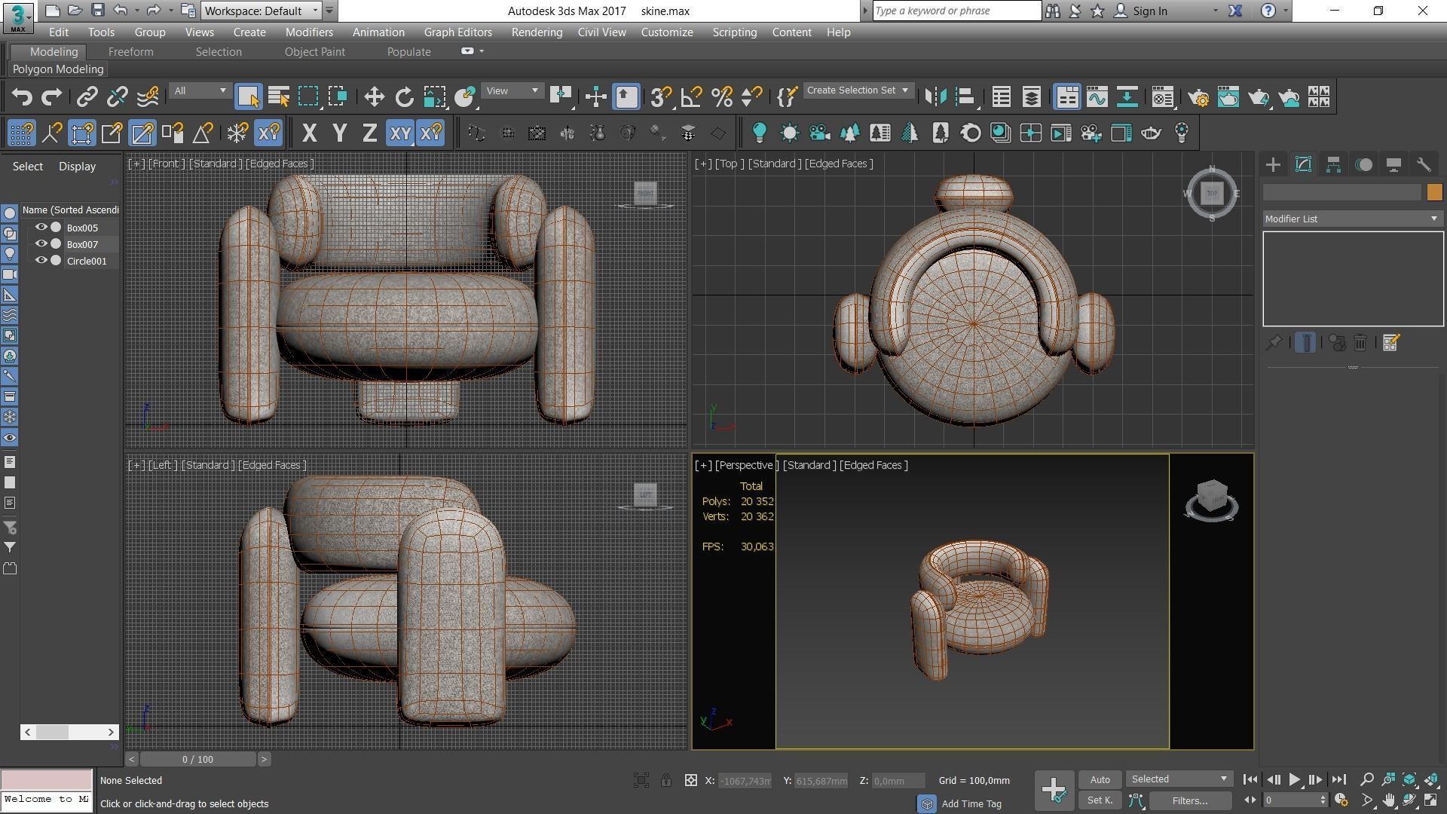Choose the Select and Scale tool
Viewport: 1447px width, 814px height.
[435, 97]
